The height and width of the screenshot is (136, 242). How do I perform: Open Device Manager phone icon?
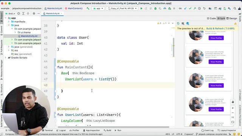coord(225,8)
